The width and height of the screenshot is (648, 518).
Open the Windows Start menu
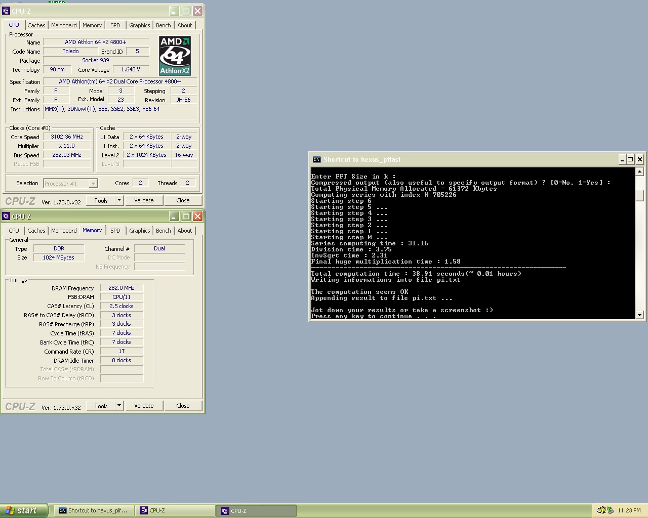[x=24, y=510]
